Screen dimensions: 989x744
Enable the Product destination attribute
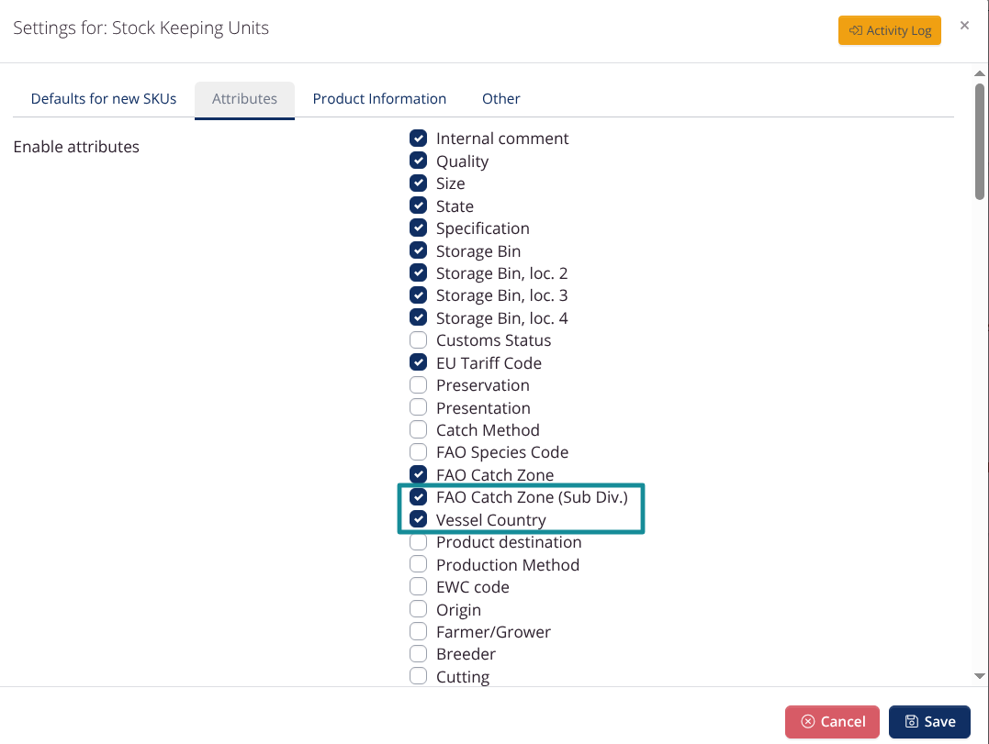pyautogui.click(x=418, y=542)
